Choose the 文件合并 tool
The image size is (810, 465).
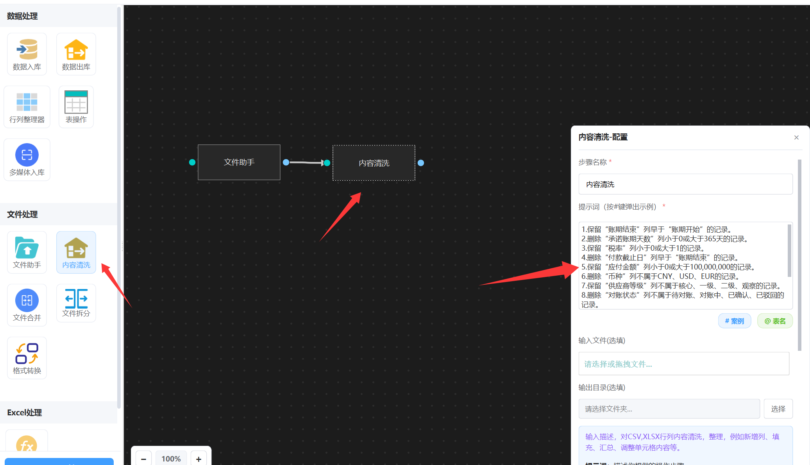point(27,305)
